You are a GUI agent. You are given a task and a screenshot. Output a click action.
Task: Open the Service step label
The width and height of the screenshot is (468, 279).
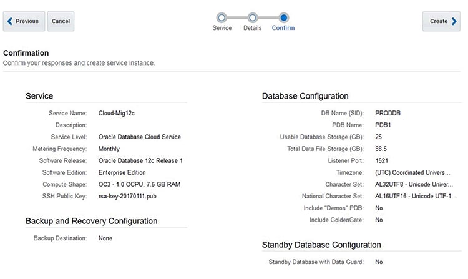222,28
